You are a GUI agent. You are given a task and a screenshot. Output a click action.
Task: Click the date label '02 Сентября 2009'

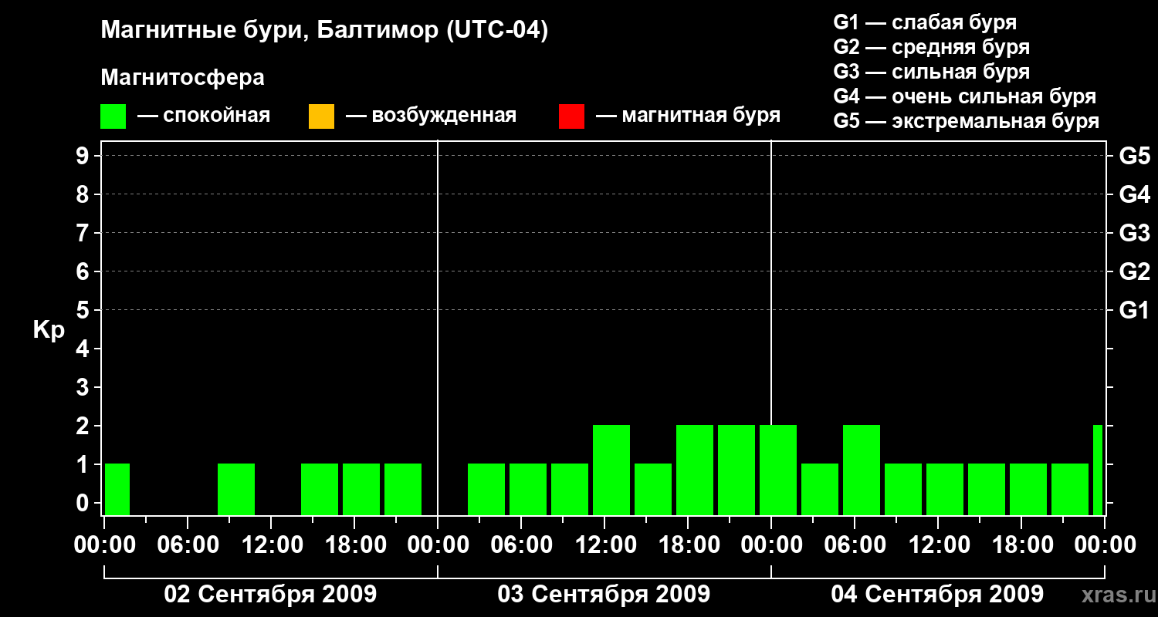(270, 595)
